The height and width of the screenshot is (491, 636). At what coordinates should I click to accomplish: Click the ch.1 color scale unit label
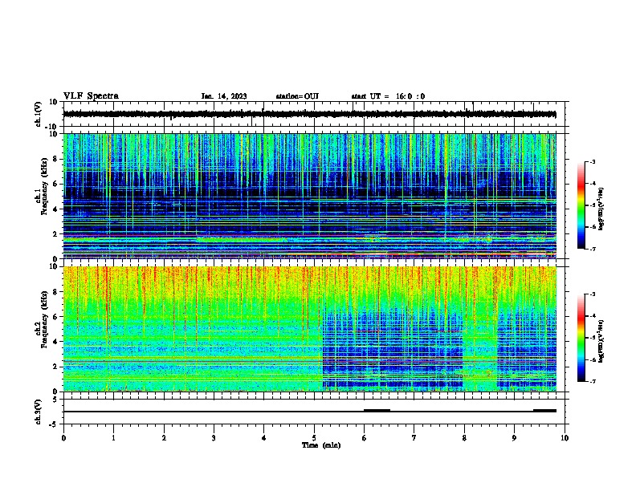(601, 209)
